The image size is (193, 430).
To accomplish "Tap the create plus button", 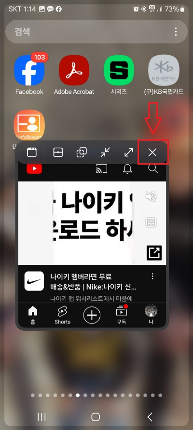I will click(x=92, y=315).
